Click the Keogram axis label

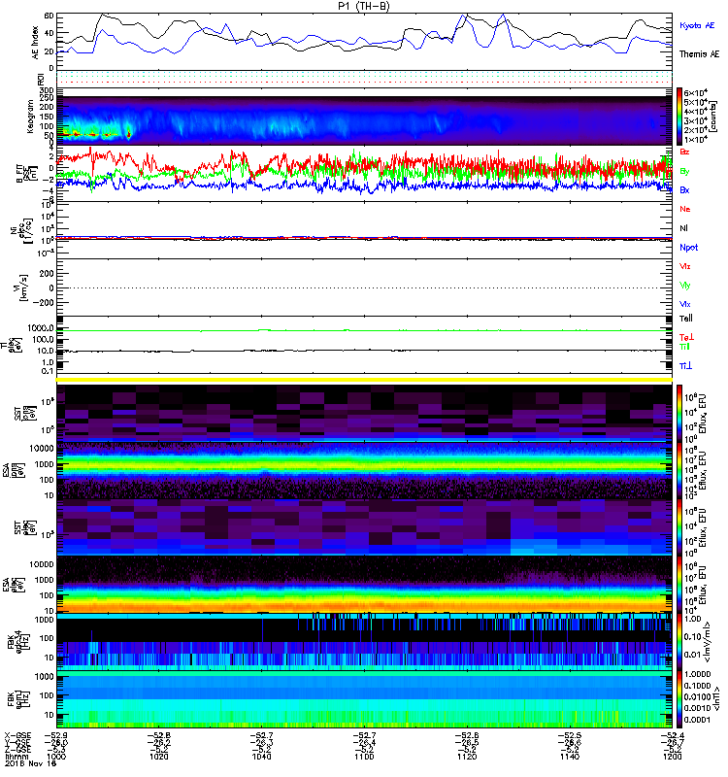(x=30, y=116)
